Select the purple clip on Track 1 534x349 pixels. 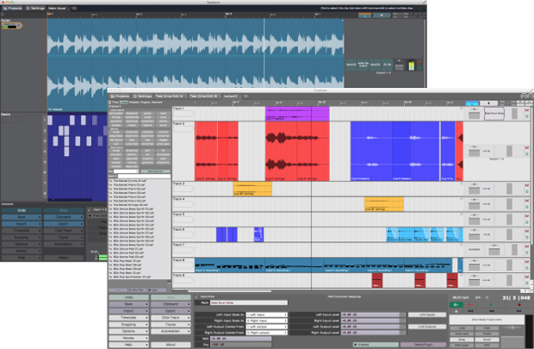pos(297,113)
